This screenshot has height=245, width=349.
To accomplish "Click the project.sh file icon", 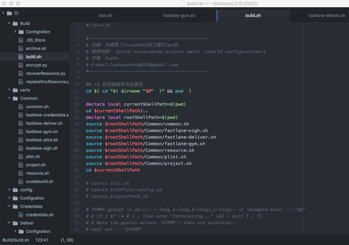I will click(21, 165).
